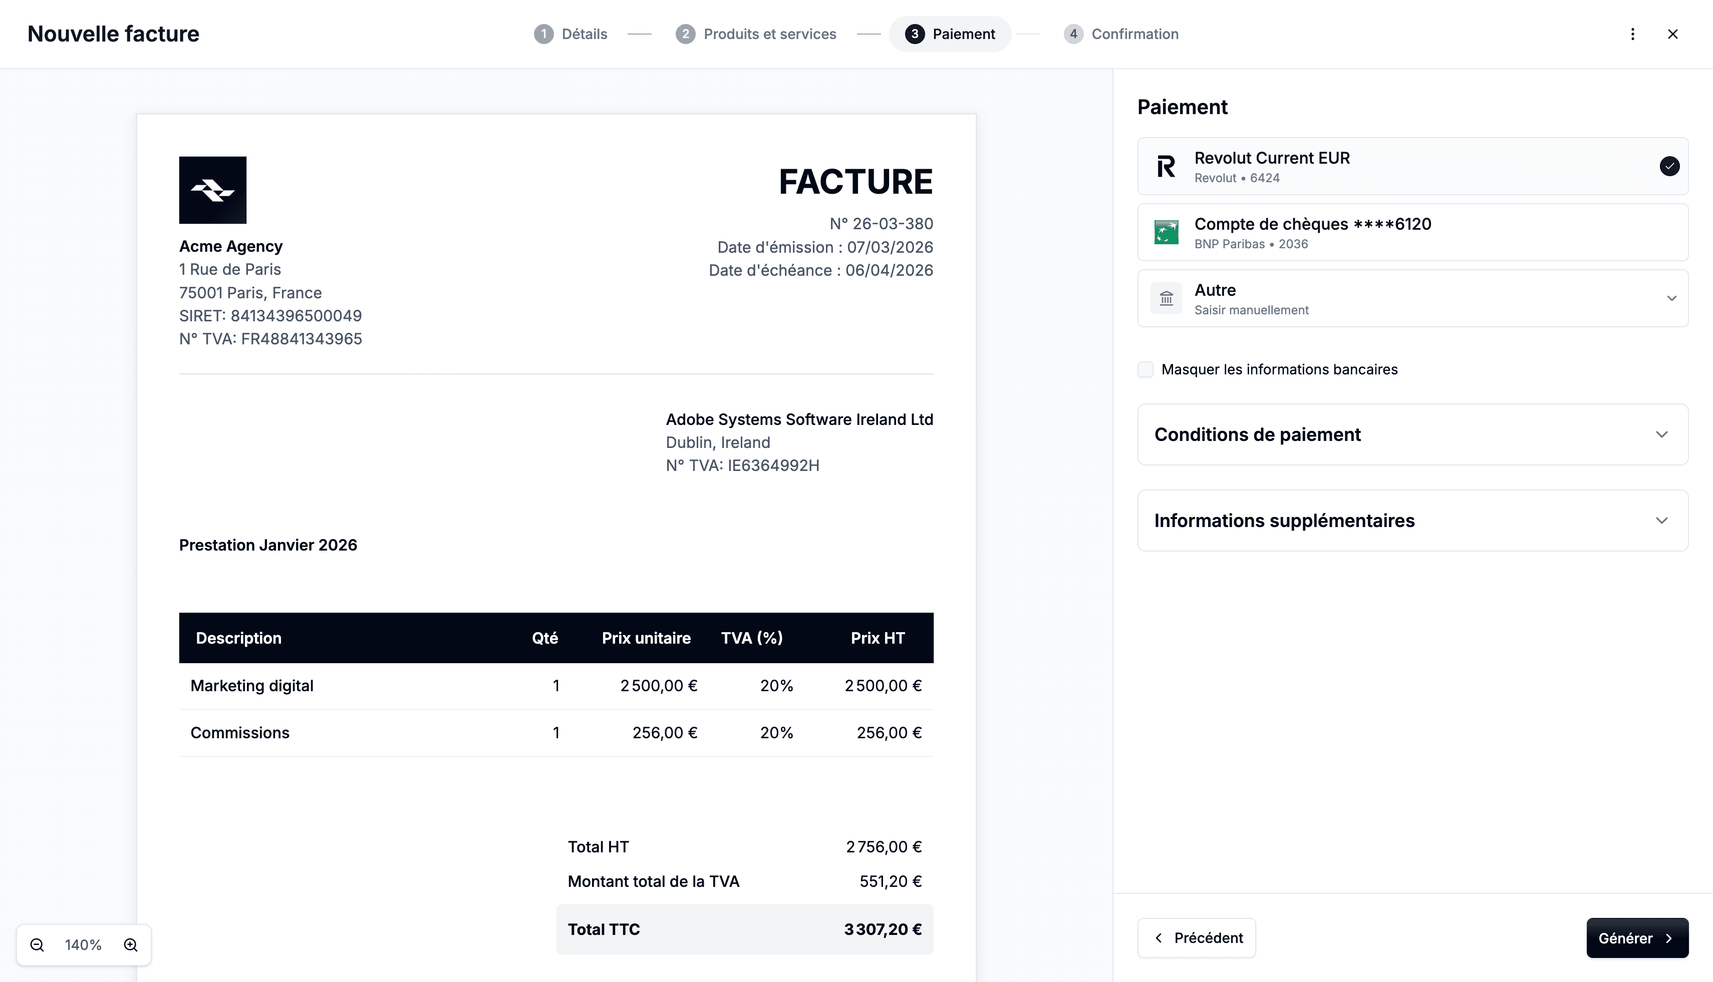Close the Nouvelle facture dialog

[1672, 34]
